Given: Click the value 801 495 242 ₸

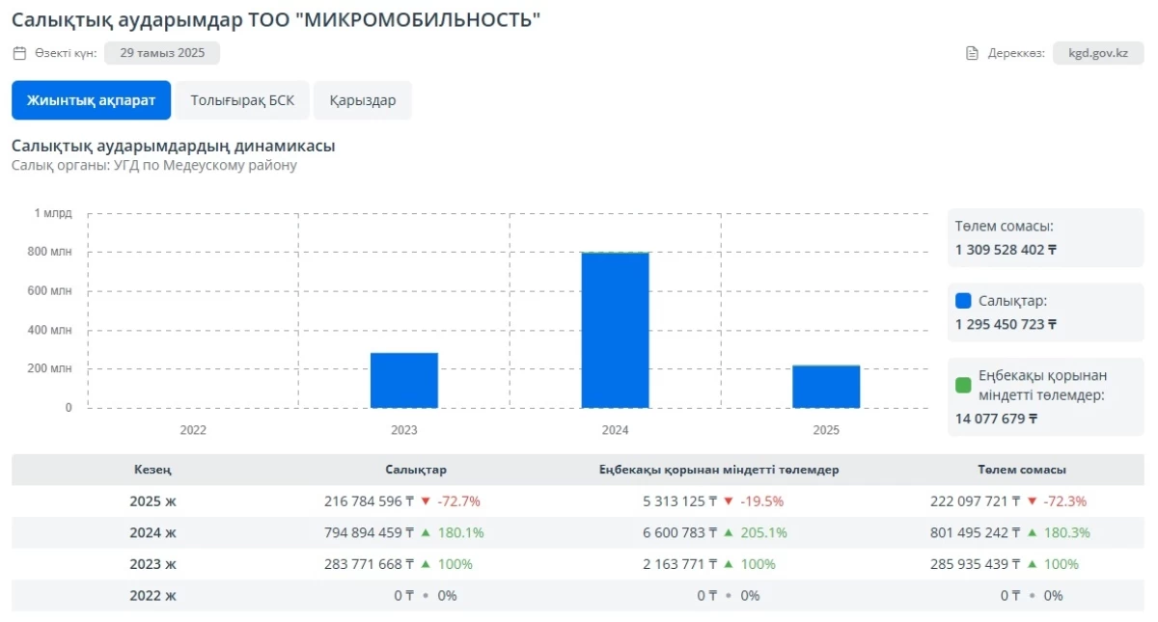Looking at the screenshot, I should (x=976, y=532).
